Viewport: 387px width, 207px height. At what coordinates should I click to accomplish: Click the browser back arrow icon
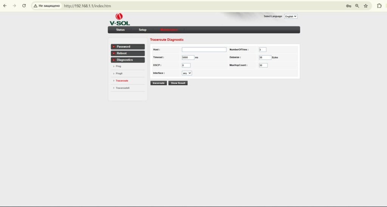pyautogui.click(x=5, y=6)
